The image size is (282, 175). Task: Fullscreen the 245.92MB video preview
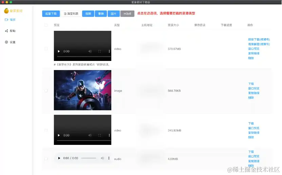pos(100,135)
